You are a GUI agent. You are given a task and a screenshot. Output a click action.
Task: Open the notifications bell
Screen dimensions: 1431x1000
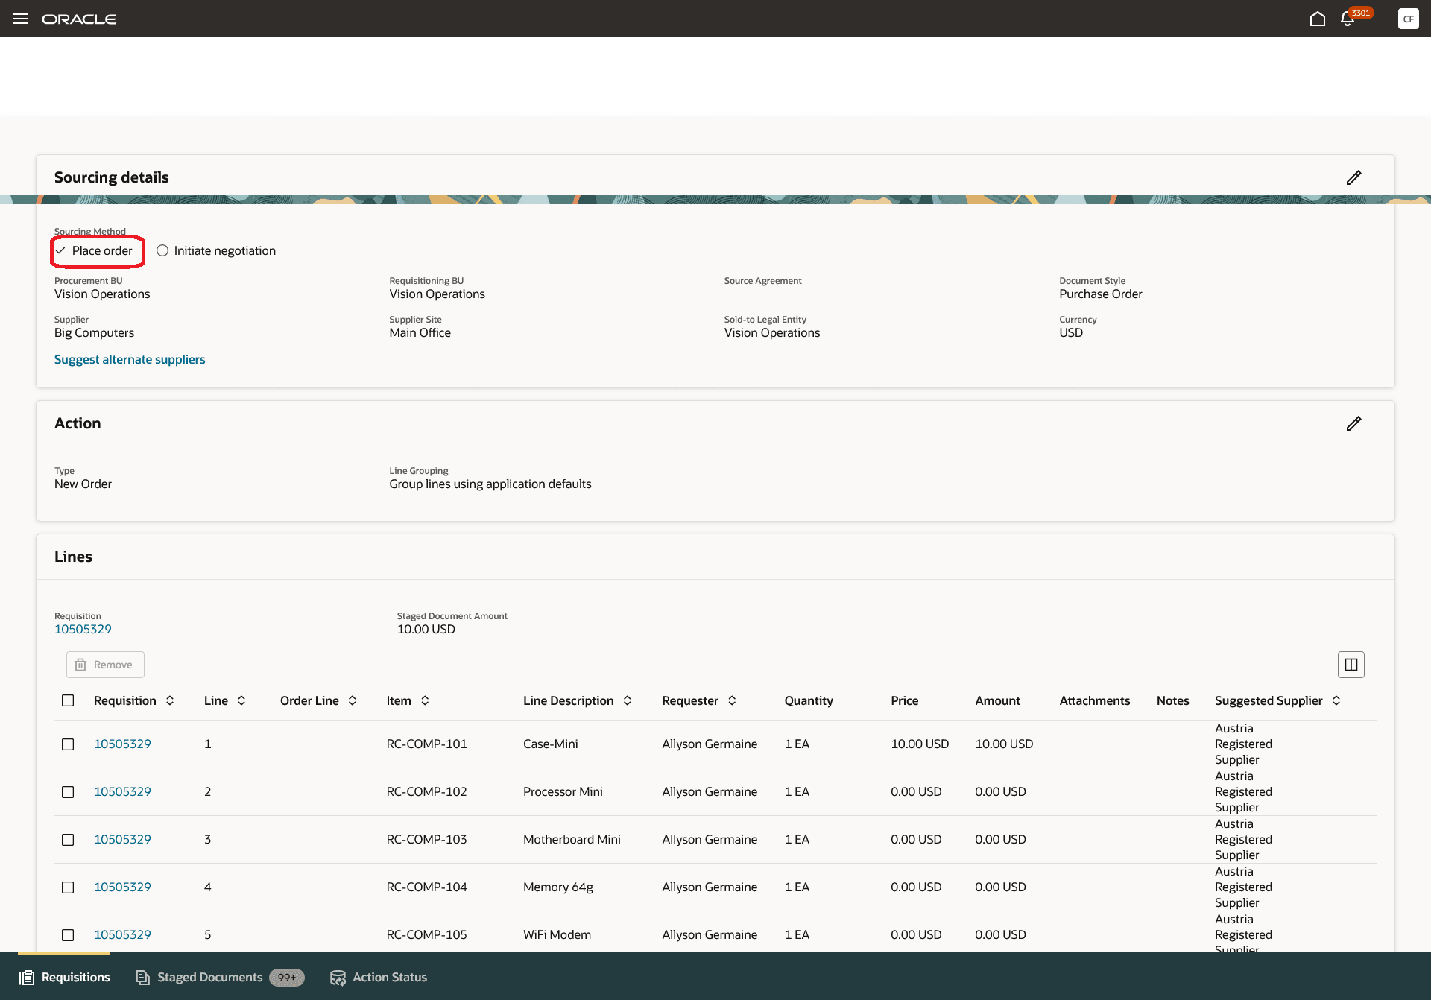click(1347, 19)
